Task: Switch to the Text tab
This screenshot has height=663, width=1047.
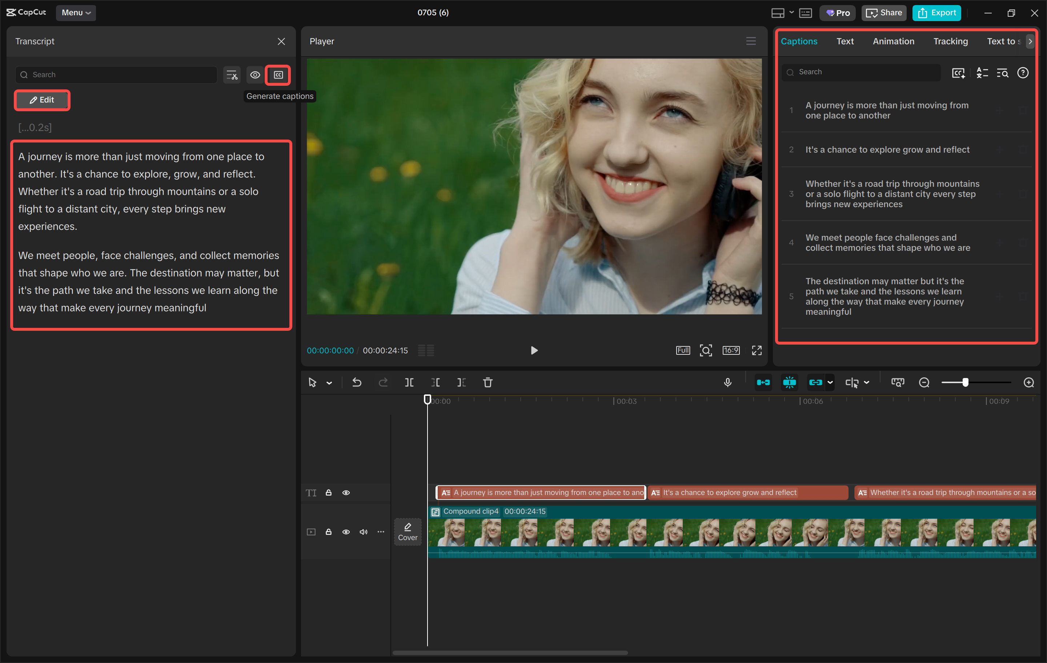Action: [845, 41]
